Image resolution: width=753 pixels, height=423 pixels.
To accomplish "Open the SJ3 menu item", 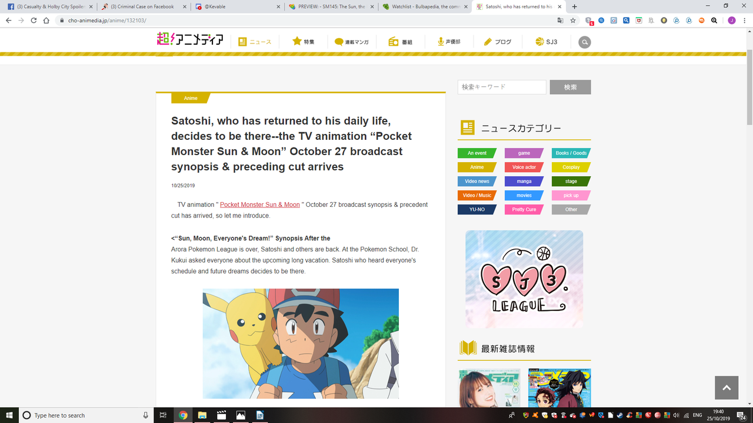I will tap(547, 42).
